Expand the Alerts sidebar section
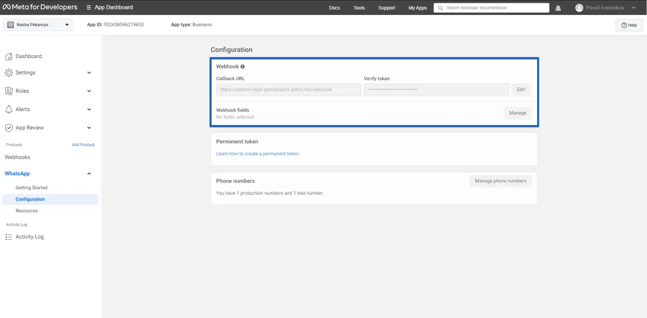This screenshot has height=318, width=647. [x=89, y=110]
